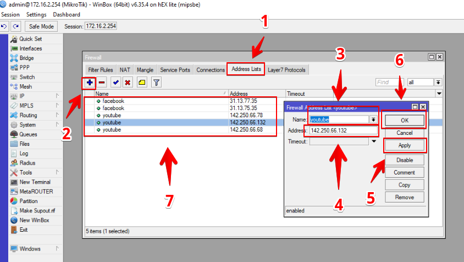464x262 pixels.
Task: Open the Session menu
Action: click(x=10, y=14)
